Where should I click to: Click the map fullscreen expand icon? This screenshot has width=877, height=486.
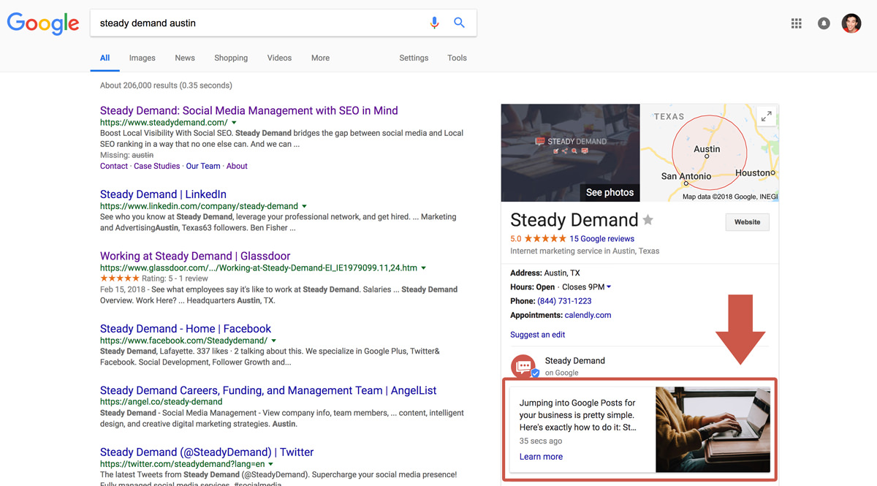point(767,115)
